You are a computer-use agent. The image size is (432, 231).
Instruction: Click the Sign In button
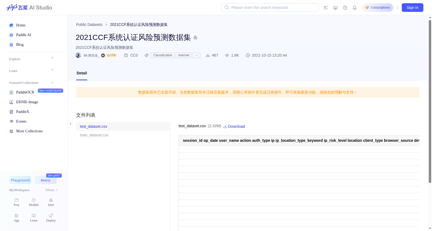[x=413, y=8]
